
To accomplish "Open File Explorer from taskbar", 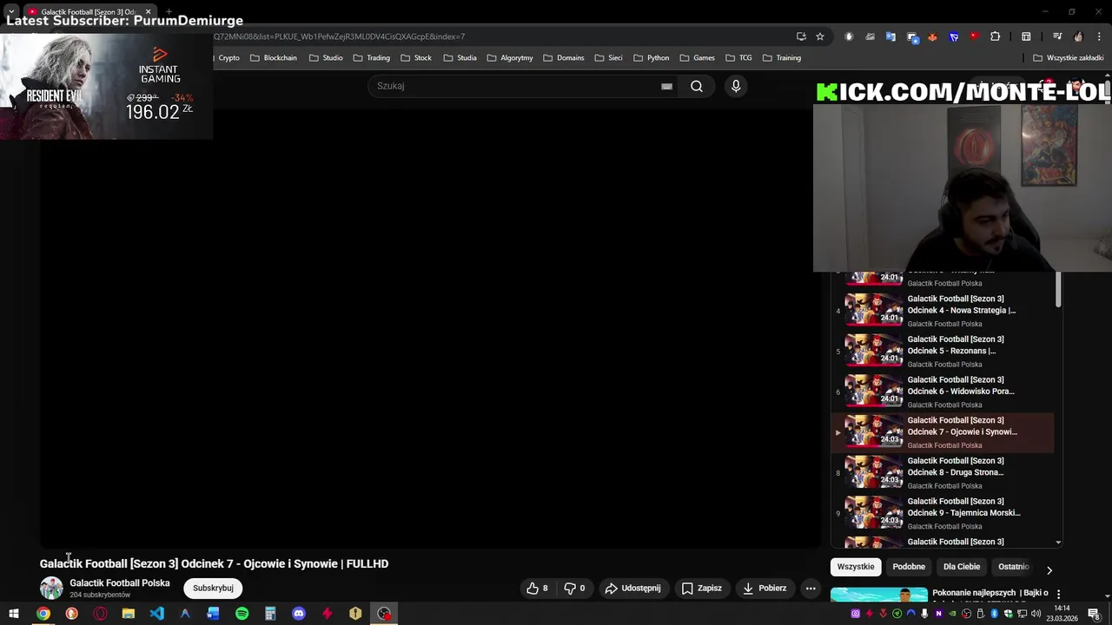I will pos(128,614).
